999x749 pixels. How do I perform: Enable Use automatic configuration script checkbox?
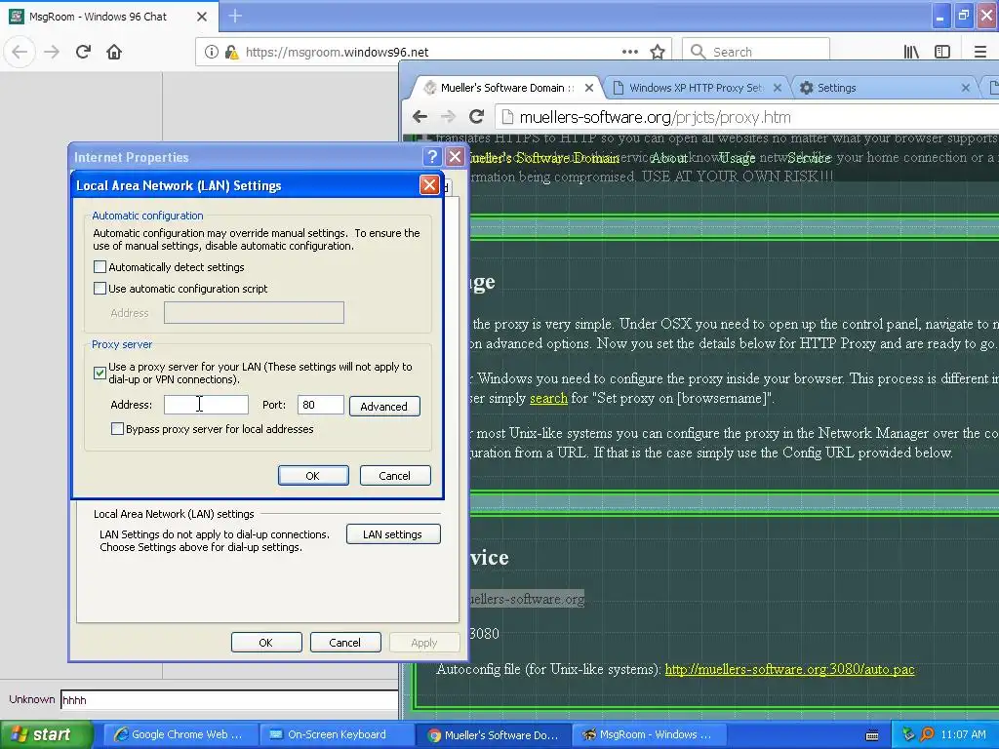100,289
